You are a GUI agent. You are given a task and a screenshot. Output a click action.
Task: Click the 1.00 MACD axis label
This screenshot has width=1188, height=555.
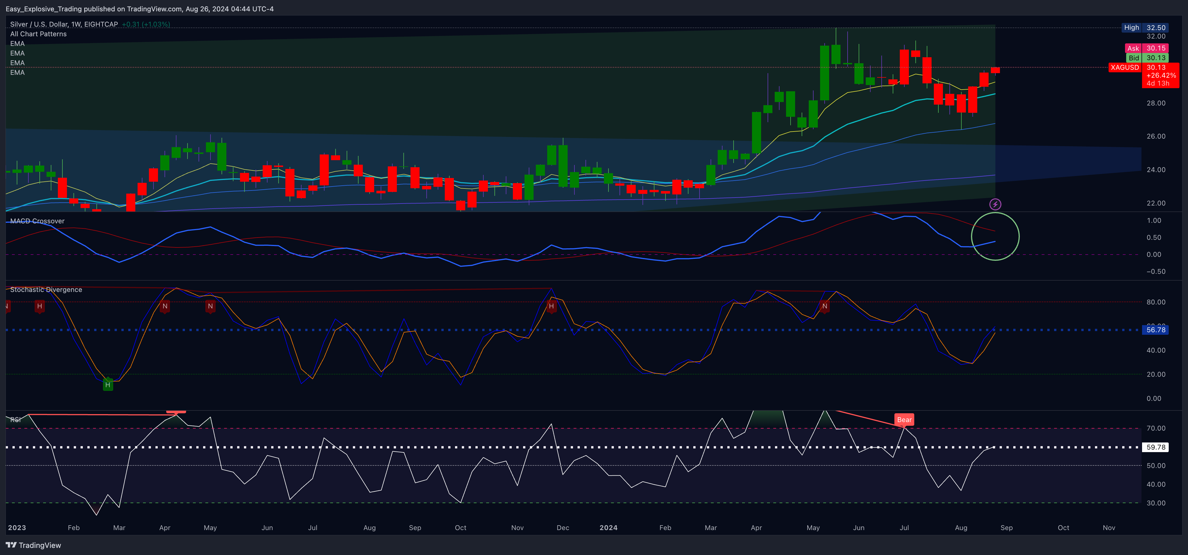tap(1154, 220)
